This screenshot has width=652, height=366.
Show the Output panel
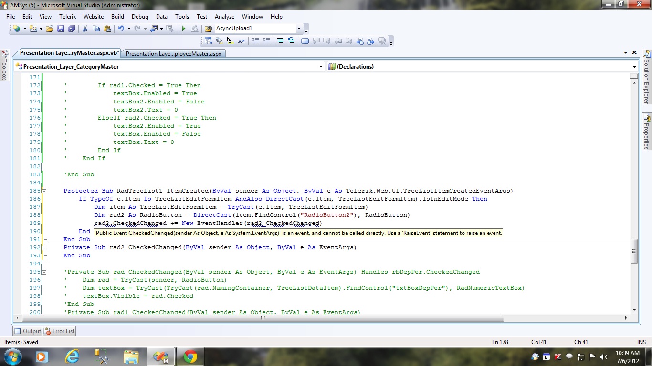tap(28, 331)
